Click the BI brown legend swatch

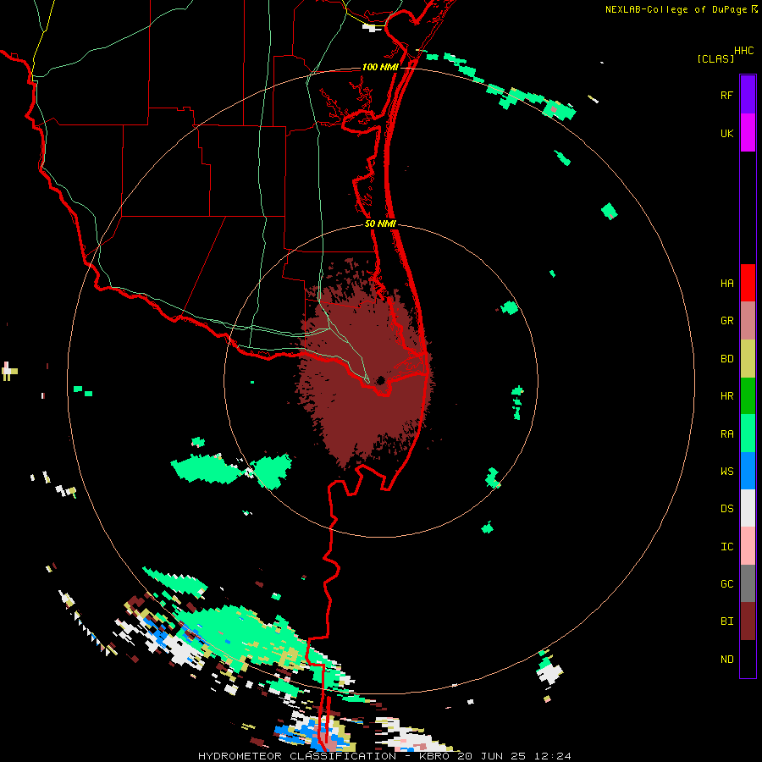(x=748, y=621)
